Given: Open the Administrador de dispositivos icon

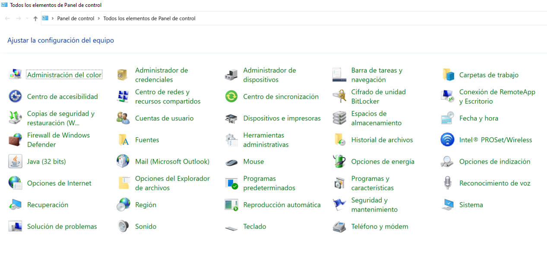Looking at the screenshot, I should [231, 75].
